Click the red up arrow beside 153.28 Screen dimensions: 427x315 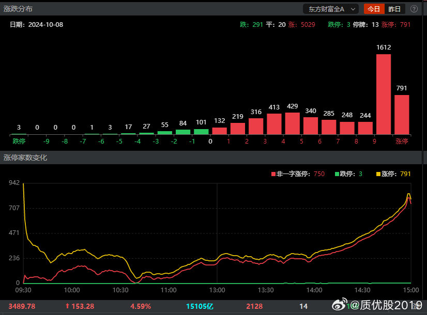[x=67, y=306]
